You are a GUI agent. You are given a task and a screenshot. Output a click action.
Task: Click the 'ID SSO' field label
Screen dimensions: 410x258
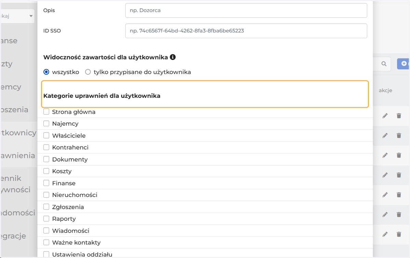pyautogui.click(x=52, y=31)
